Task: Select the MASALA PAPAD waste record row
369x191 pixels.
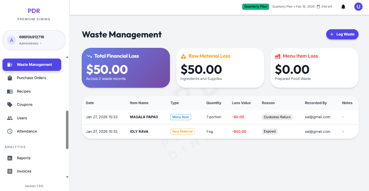Action: point(220,117)
